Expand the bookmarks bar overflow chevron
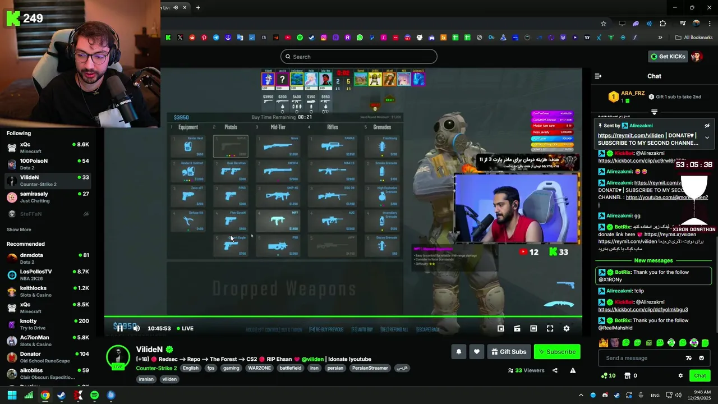 click(x=660, y=38)
